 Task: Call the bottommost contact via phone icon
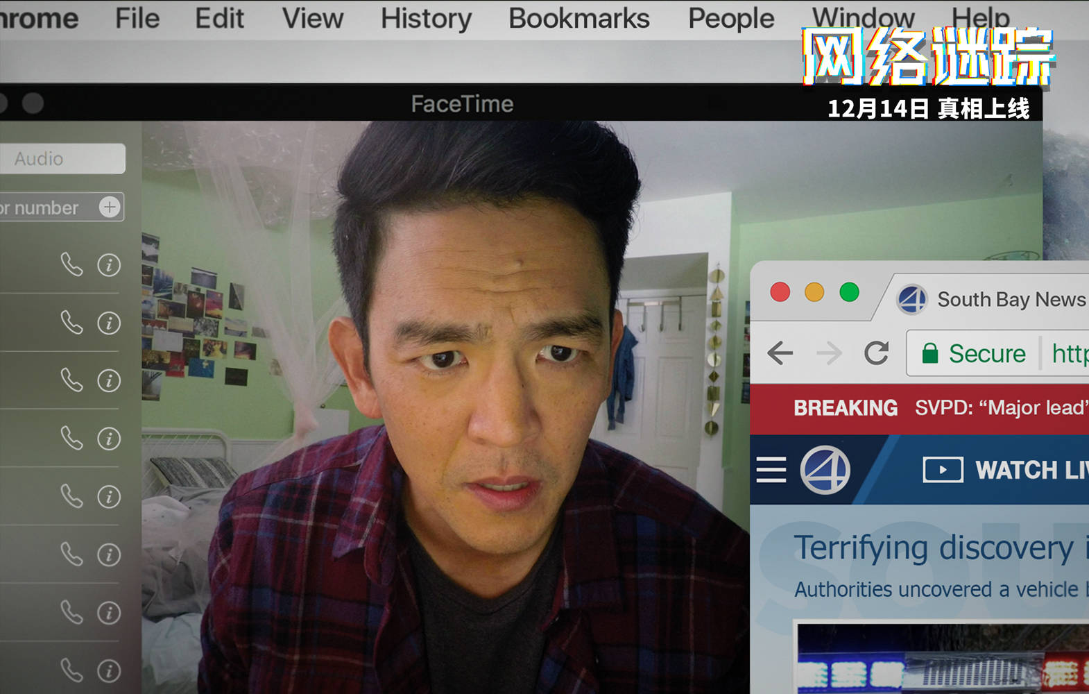click(x=71, y=670)
